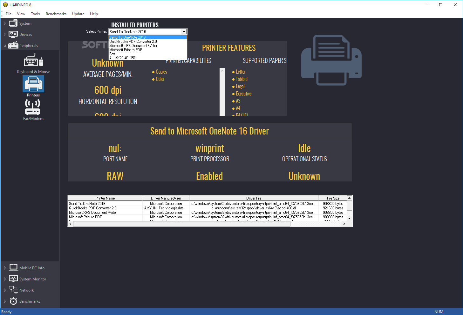
Task: Click the Legal paper size
Action: (238, 86)
